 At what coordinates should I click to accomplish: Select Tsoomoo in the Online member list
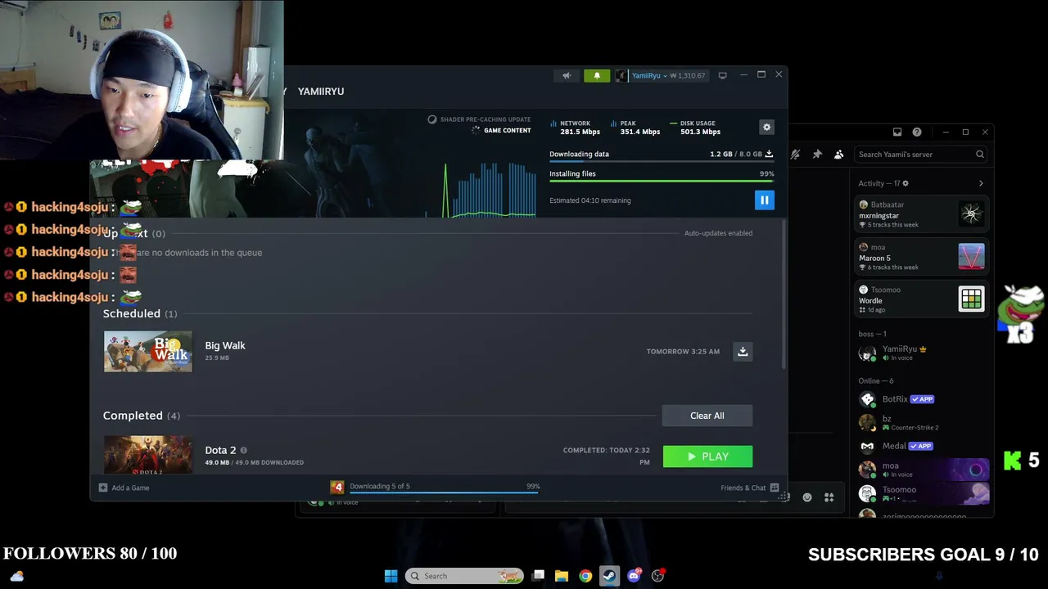tap(921, 493)
